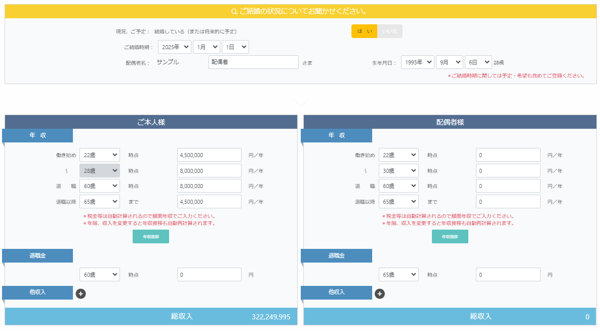The image size is (600, 331).
Task: Open ご本人様 退職金 age 60歳 dropdown
Action: tap(99, 275)
